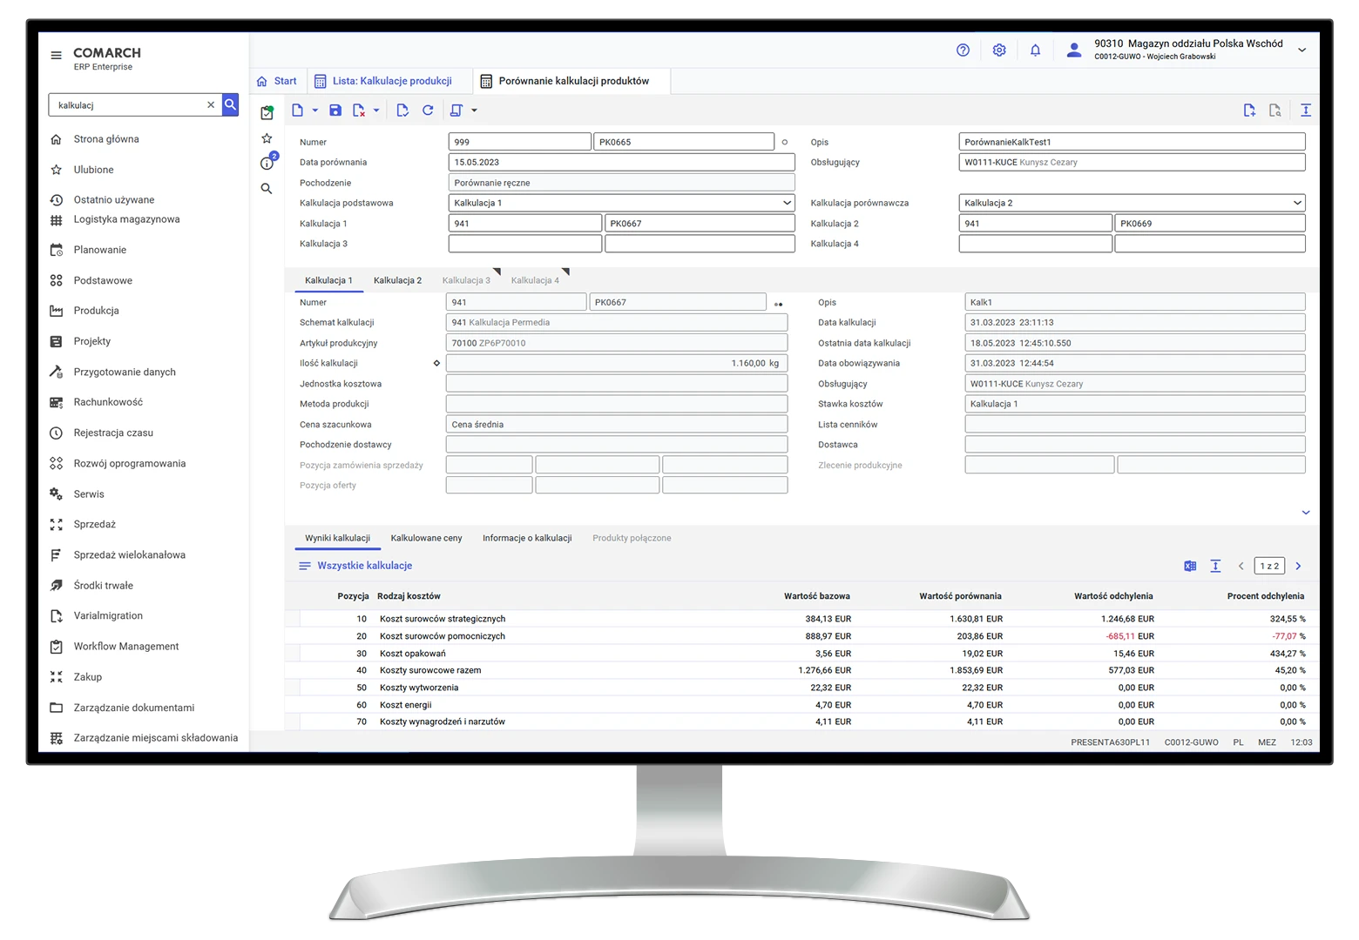Image resolution: width=1359 pixels, height=940 pixels.
Task: Click the Data porównania field 15.05.2023
Action: [x=621, y=162]
